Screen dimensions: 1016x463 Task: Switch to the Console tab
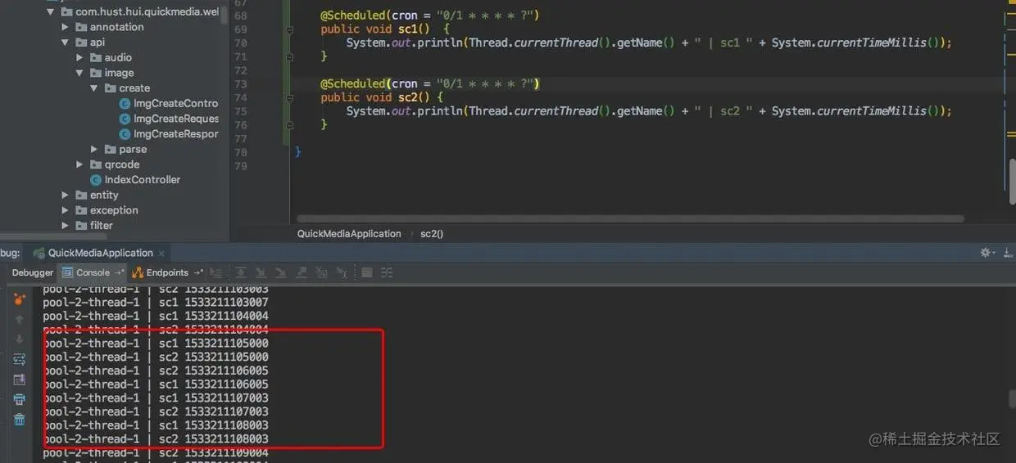coord(93,272)
